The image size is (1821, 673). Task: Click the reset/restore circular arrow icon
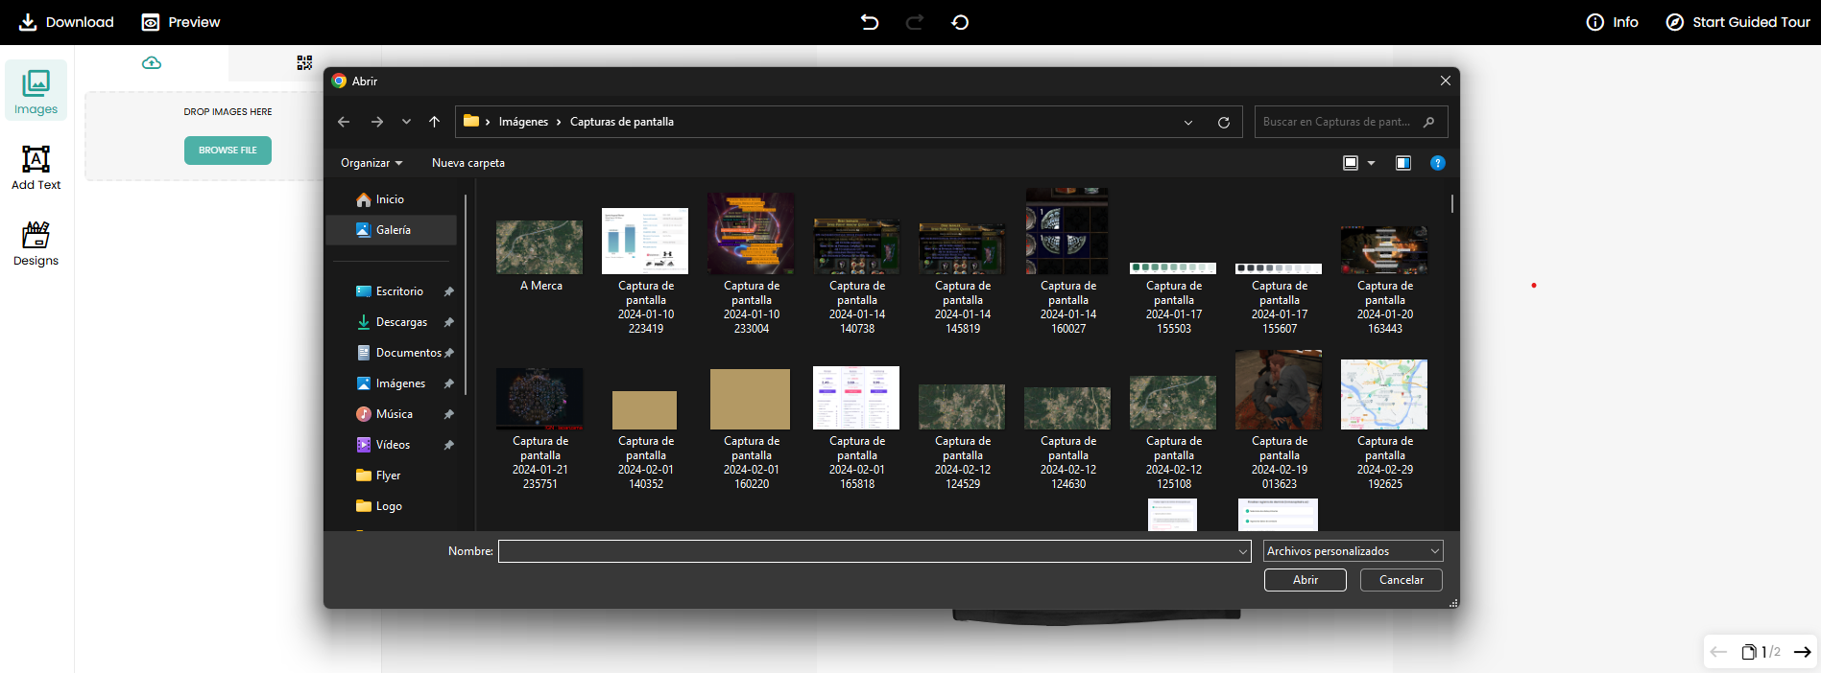[x=960, y=22]
